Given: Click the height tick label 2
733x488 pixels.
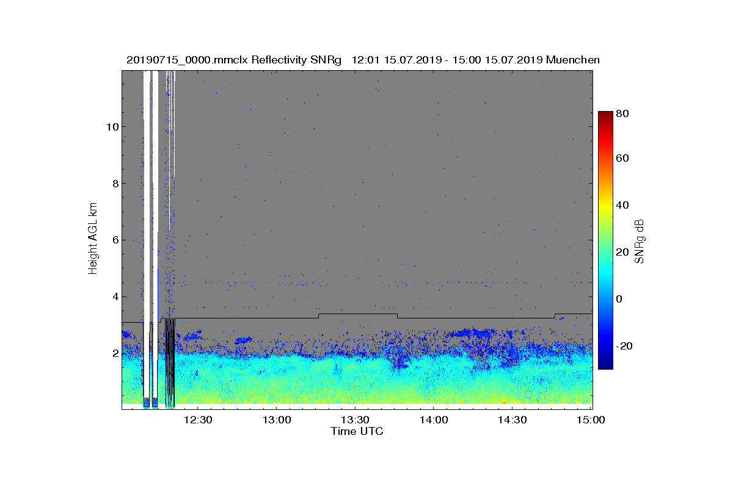Looking at the screenshot, I should (x=114, y=353).
